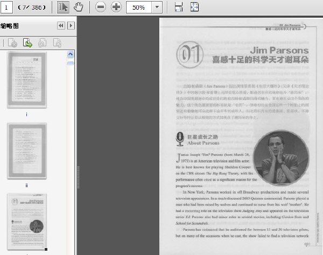The image size is (323, 255).
Task: Click the circular Jim Parsons photo
Action: point(281,158)
